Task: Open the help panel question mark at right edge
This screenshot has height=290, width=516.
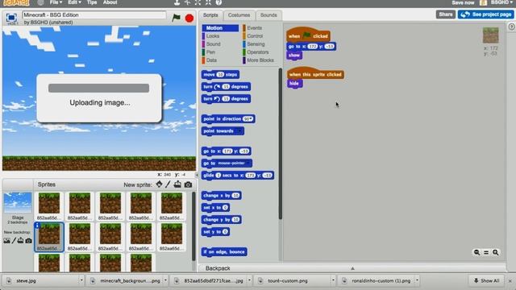Action: pos(511,27)
